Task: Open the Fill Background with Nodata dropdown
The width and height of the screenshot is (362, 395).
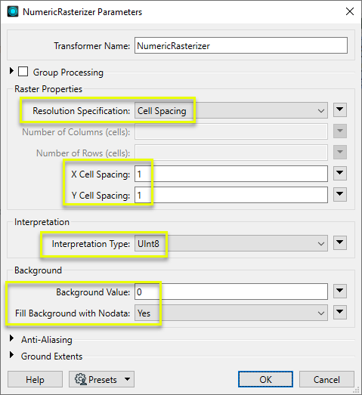Action: 231,313
